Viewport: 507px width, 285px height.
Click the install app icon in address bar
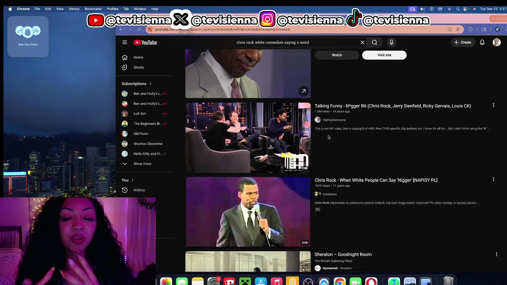[450, 29]
